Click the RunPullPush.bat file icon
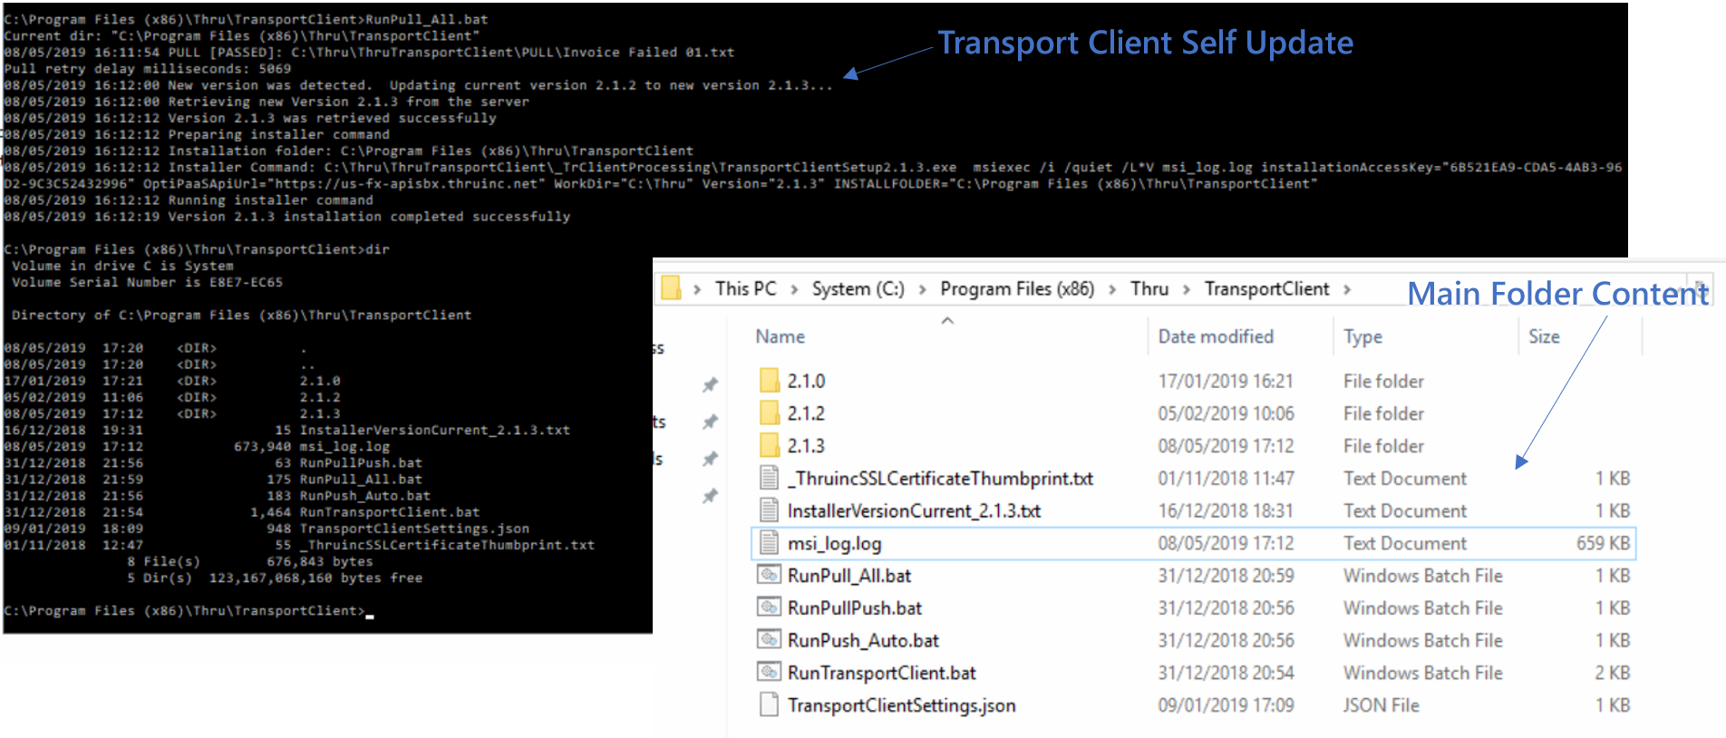 point(769,608)
